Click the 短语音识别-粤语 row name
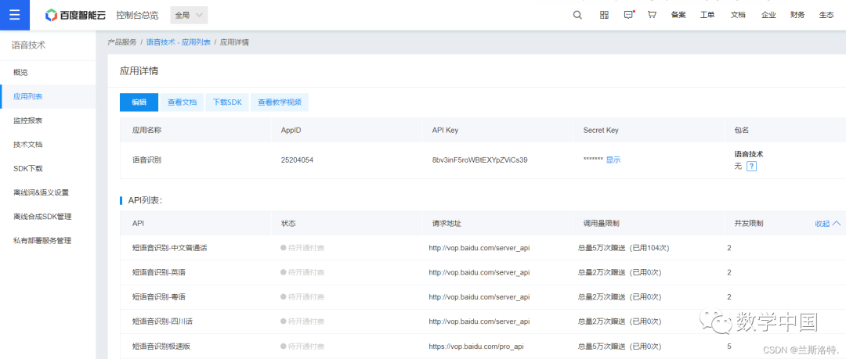Viewport: 846px width, 359px height. click(x=158, y=297)
